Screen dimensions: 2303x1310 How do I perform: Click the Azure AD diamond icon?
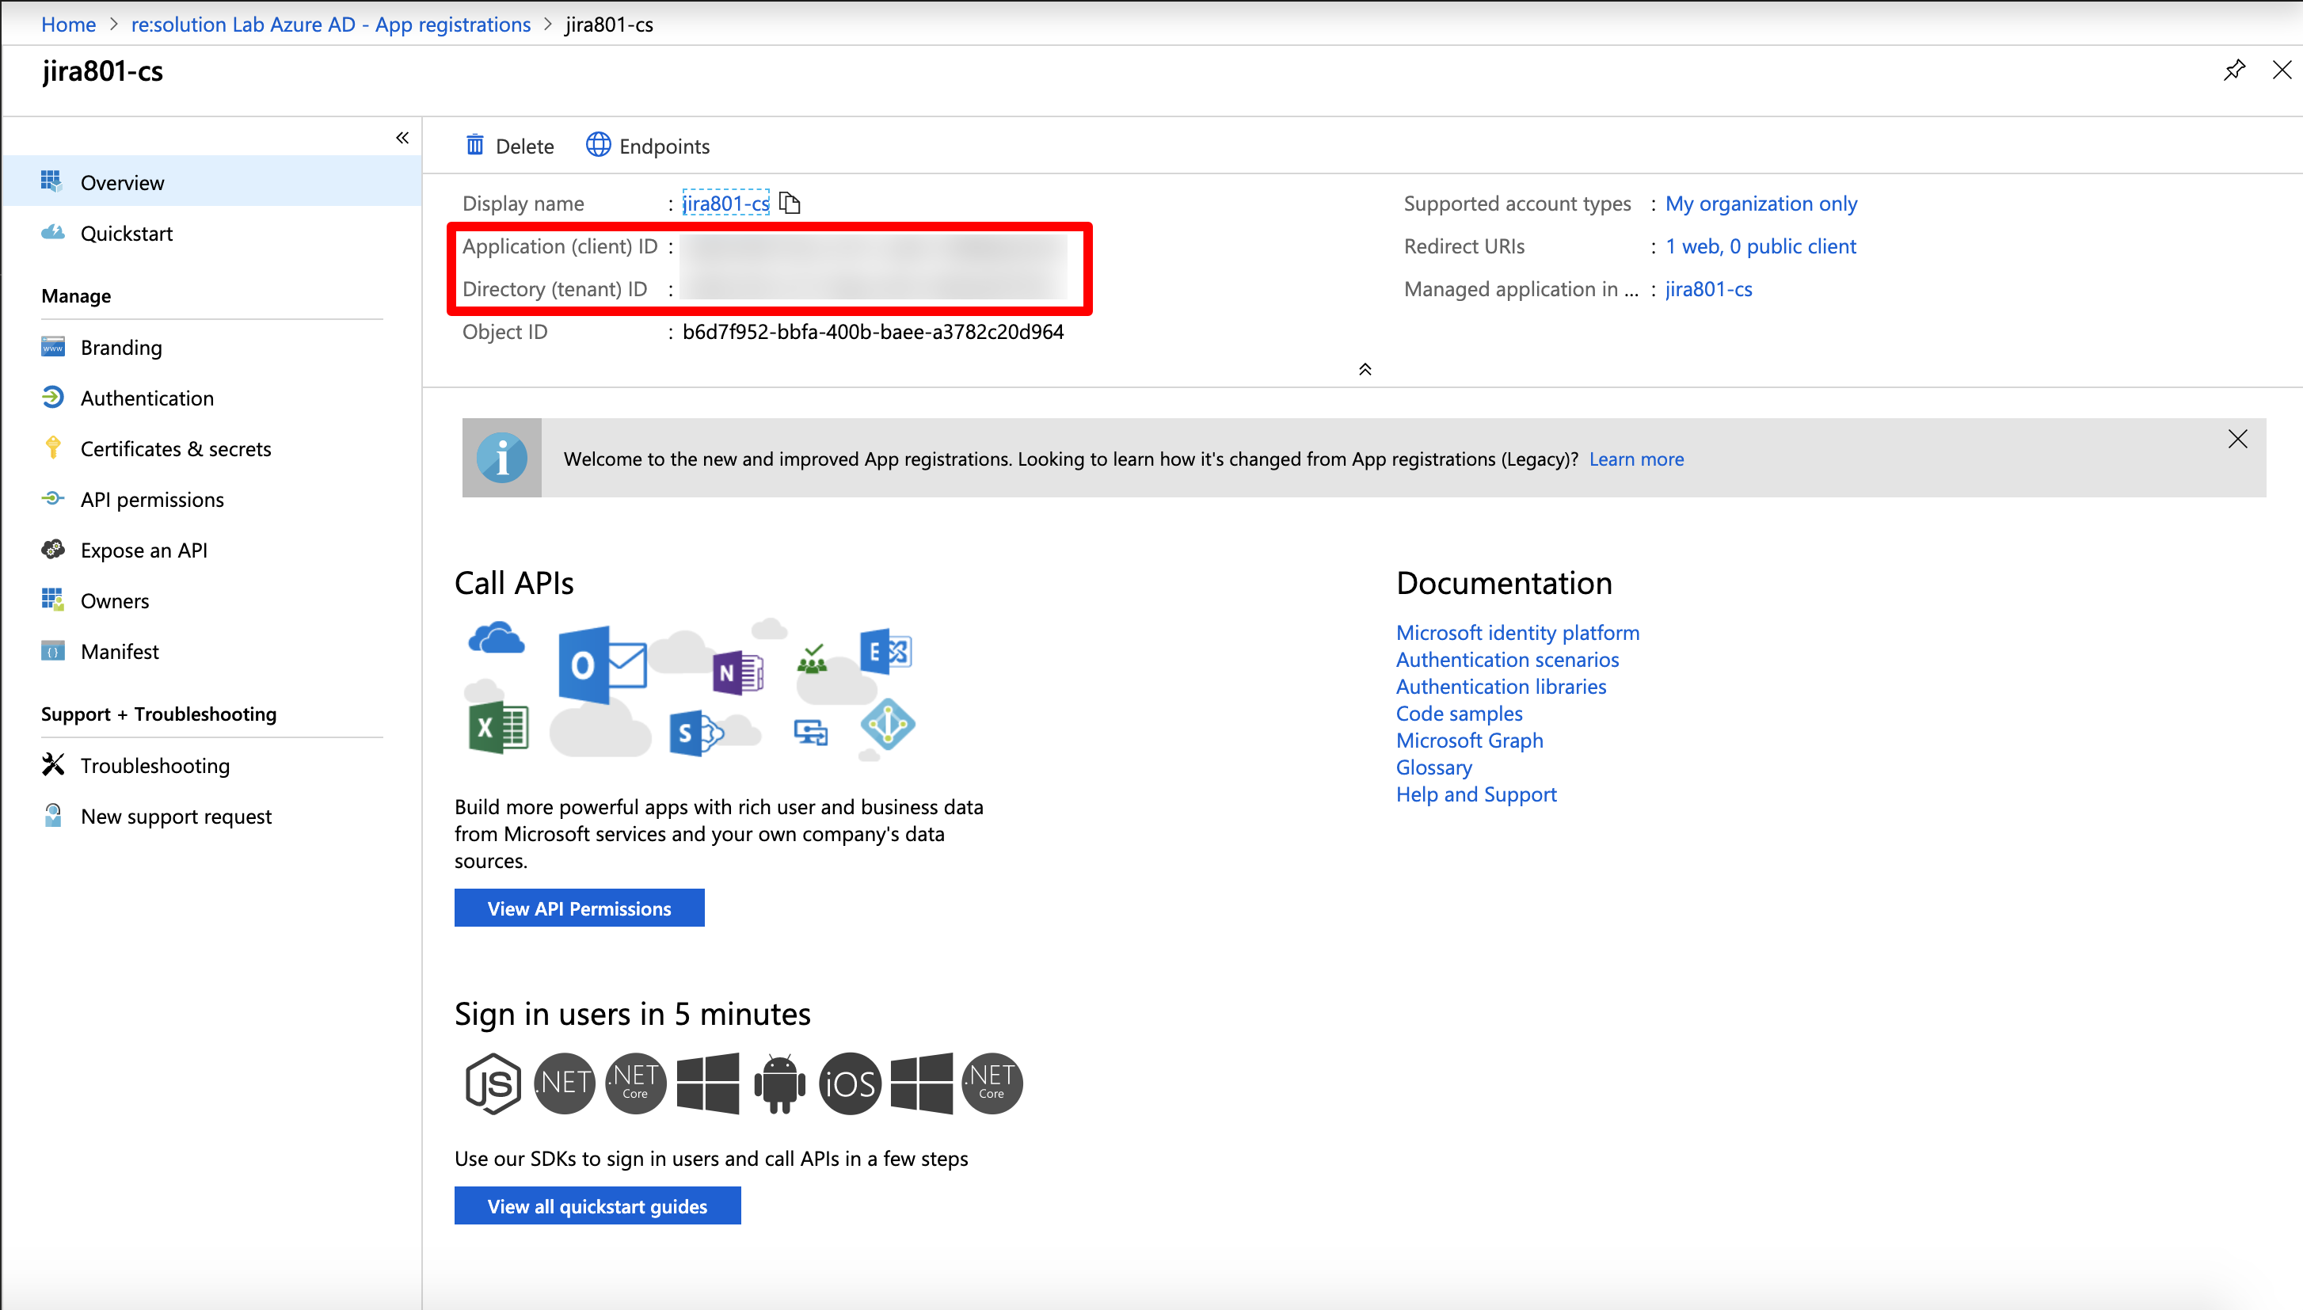pos(888,723)
